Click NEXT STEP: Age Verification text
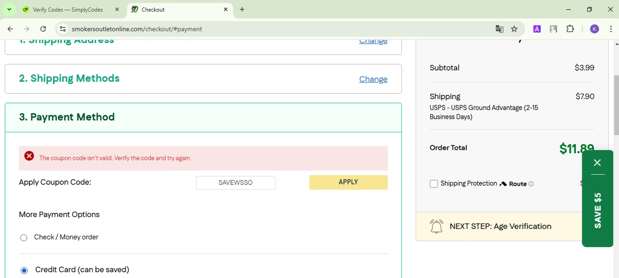The width and height of the screenshot is (619, 278). [x=500, y=226]
